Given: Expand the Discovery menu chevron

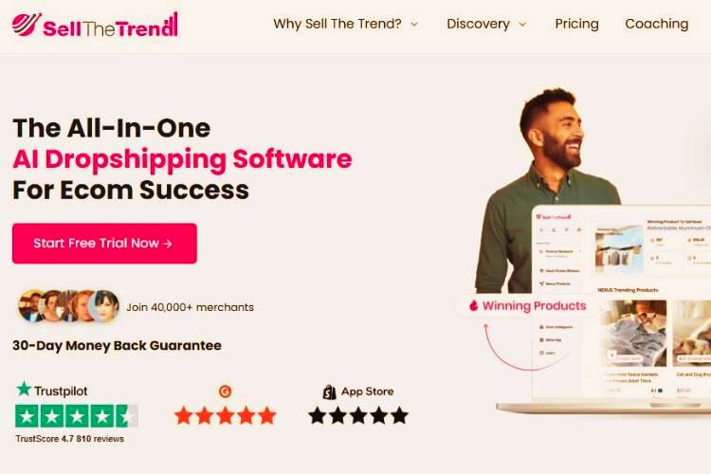Looking at the screenshot, I should (x=522, y=24).
